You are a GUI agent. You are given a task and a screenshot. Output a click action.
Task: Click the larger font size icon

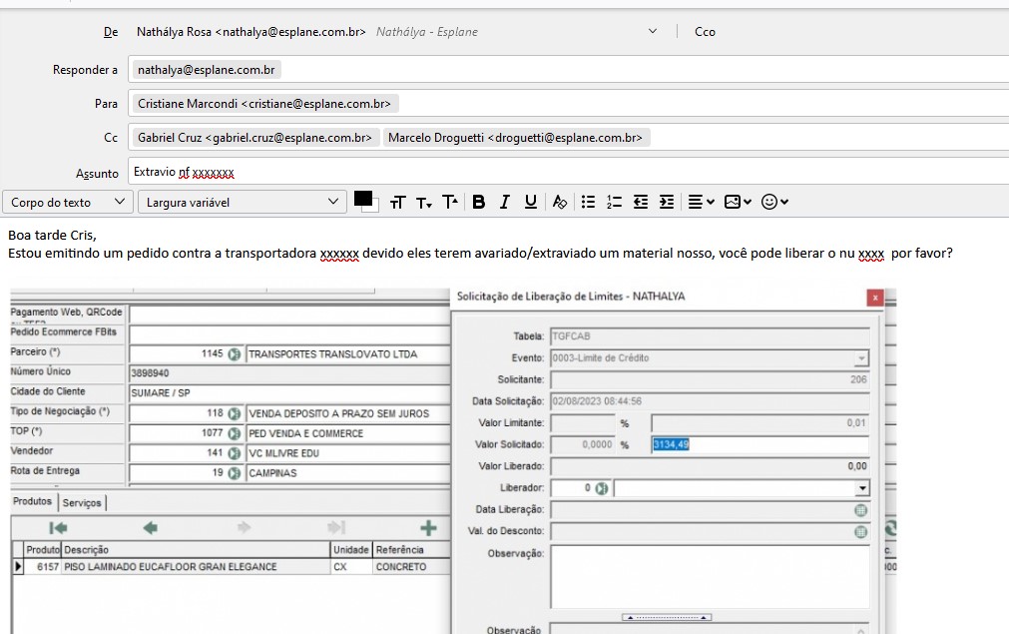click(449, 202)
